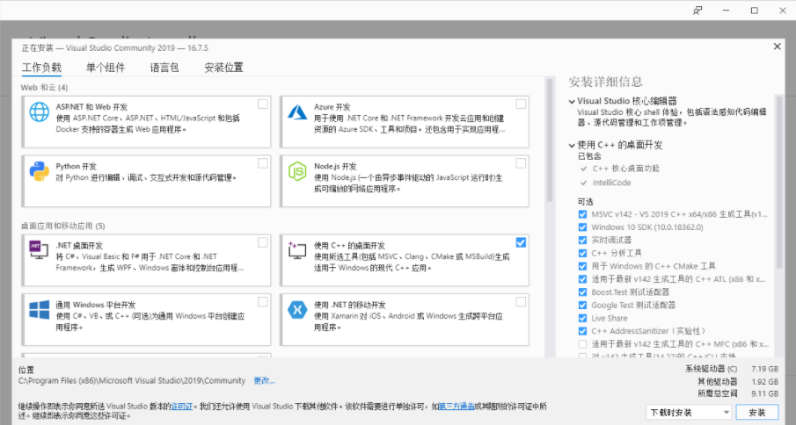The image size is (796, 425).
Task: Click the Python development snake icon
Action: (39, 171)
